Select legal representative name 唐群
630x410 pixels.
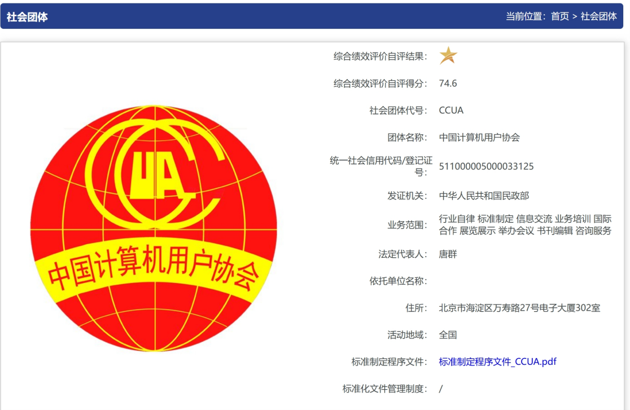448,254
